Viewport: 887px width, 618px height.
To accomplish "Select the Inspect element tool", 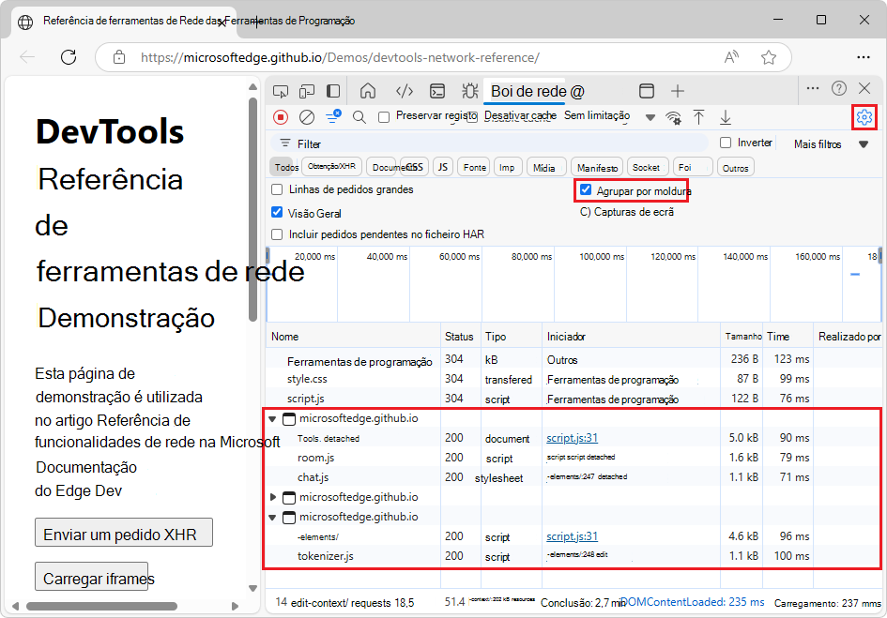I will tap(281, 90).
